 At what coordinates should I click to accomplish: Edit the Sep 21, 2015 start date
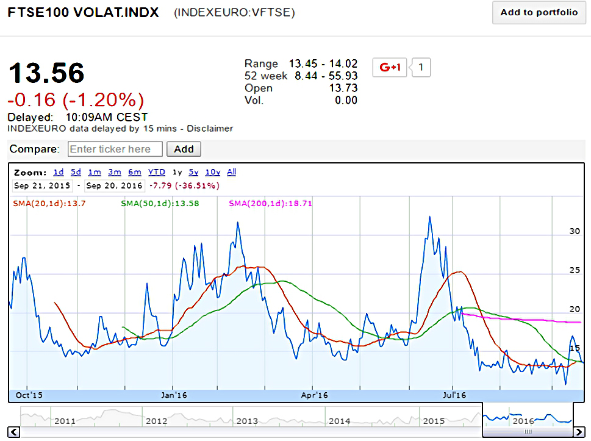(x=42, y=185)
